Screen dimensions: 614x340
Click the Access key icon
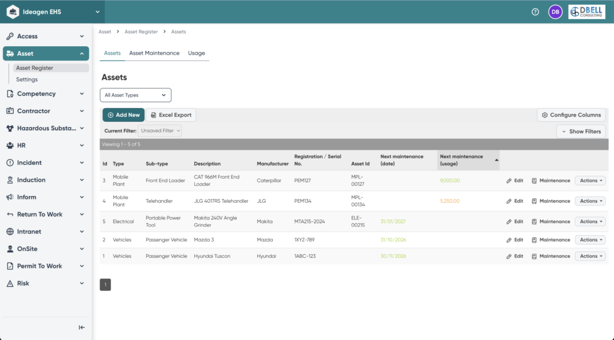click(10, 36)
